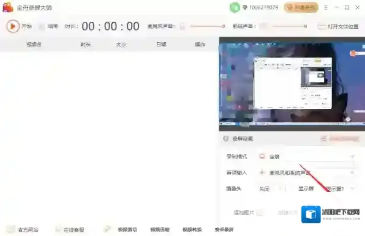Viewport: 365px width, 236px height.
Task: Adjust the system sound volume slider
Action: pyautogui.click(x=289, y=26)
